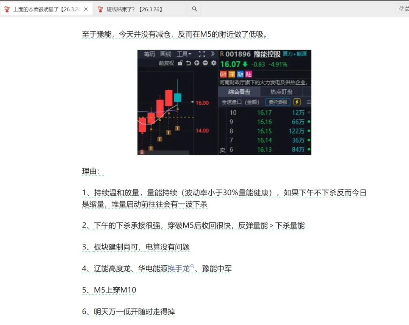The image size is (409, 325).
Task: Click the fullscreen expand icon near 工具
Action: point(202,54)
